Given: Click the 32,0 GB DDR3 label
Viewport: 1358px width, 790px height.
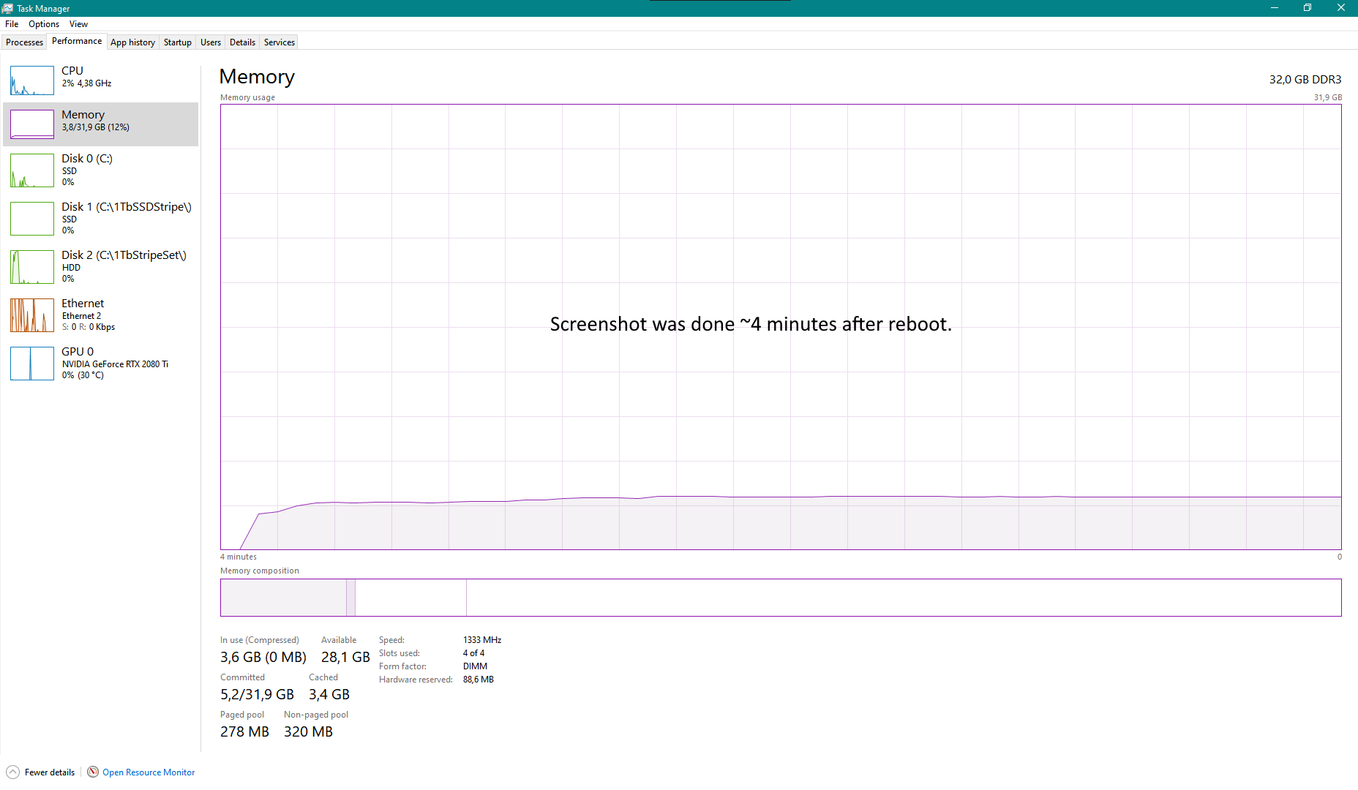Looking at the screenshot, I should [x=1305, y=79].
